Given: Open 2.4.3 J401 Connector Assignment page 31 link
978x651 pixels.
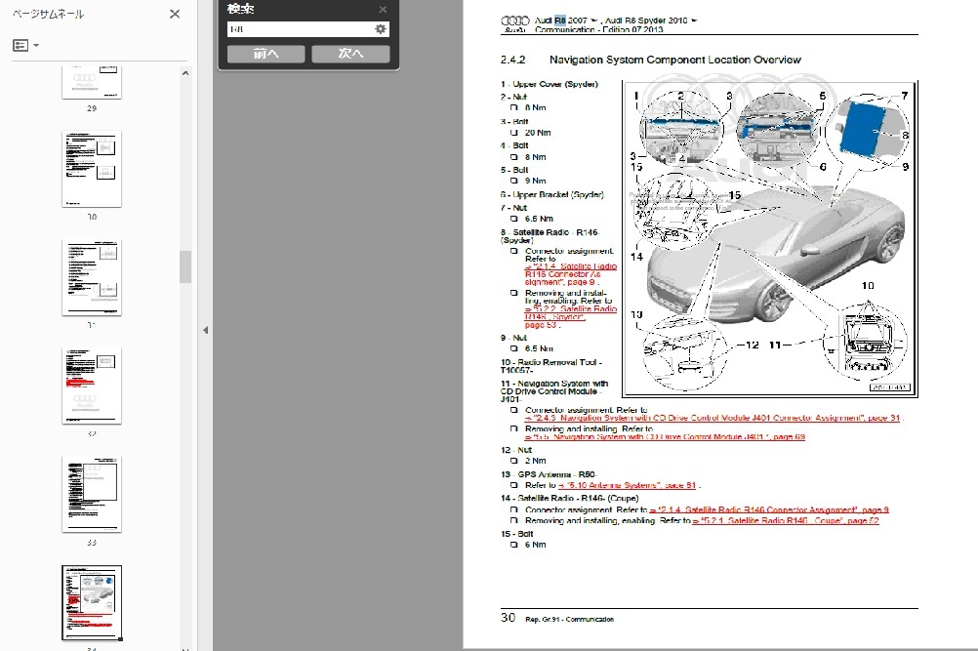Looking at the screenshot, I should tap(713, 418).
